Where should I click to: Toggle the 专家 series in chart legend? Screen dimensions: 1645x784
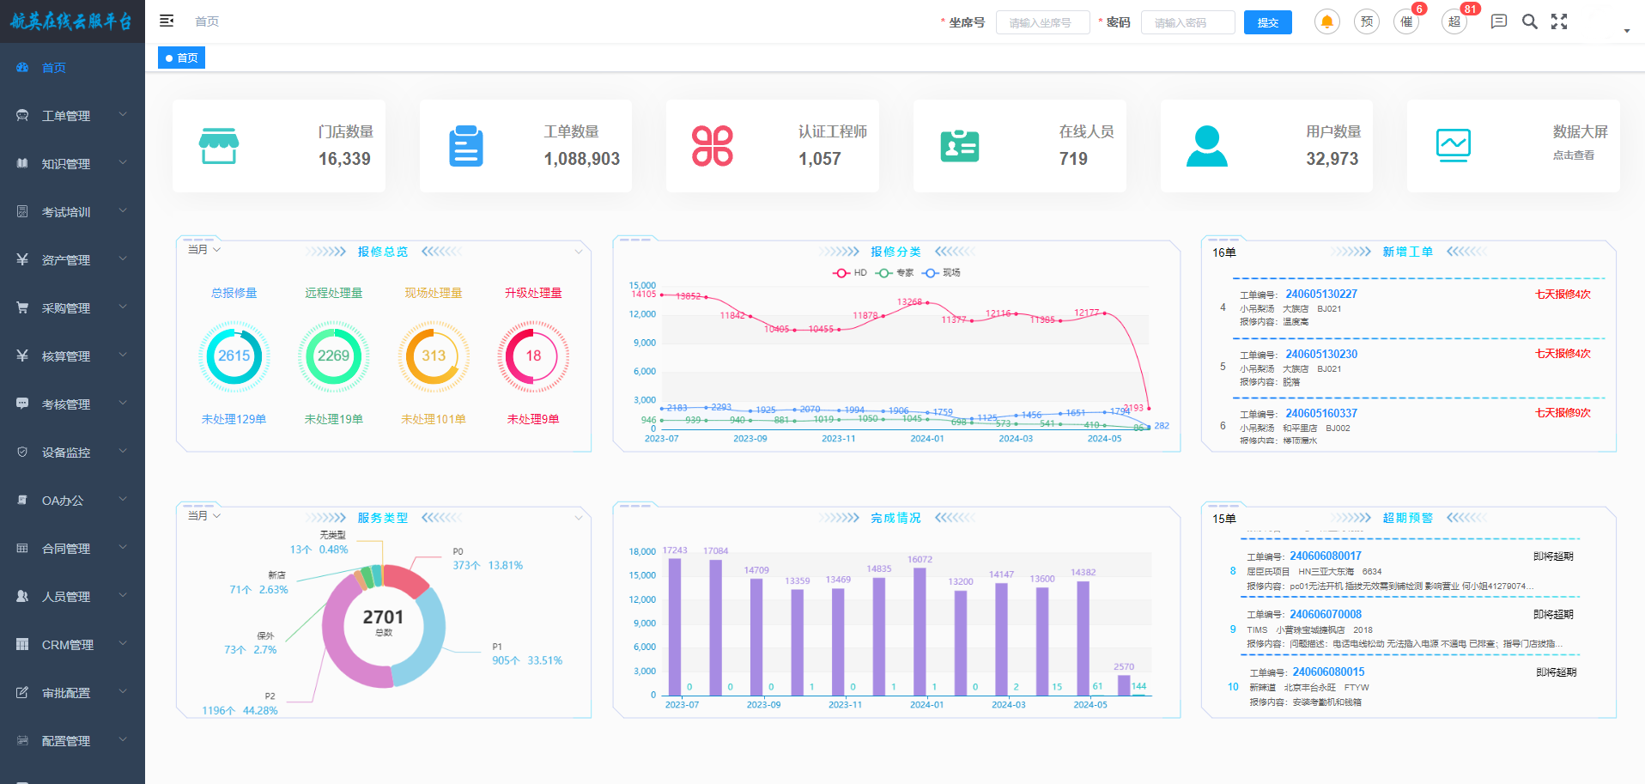pos(895,273)
